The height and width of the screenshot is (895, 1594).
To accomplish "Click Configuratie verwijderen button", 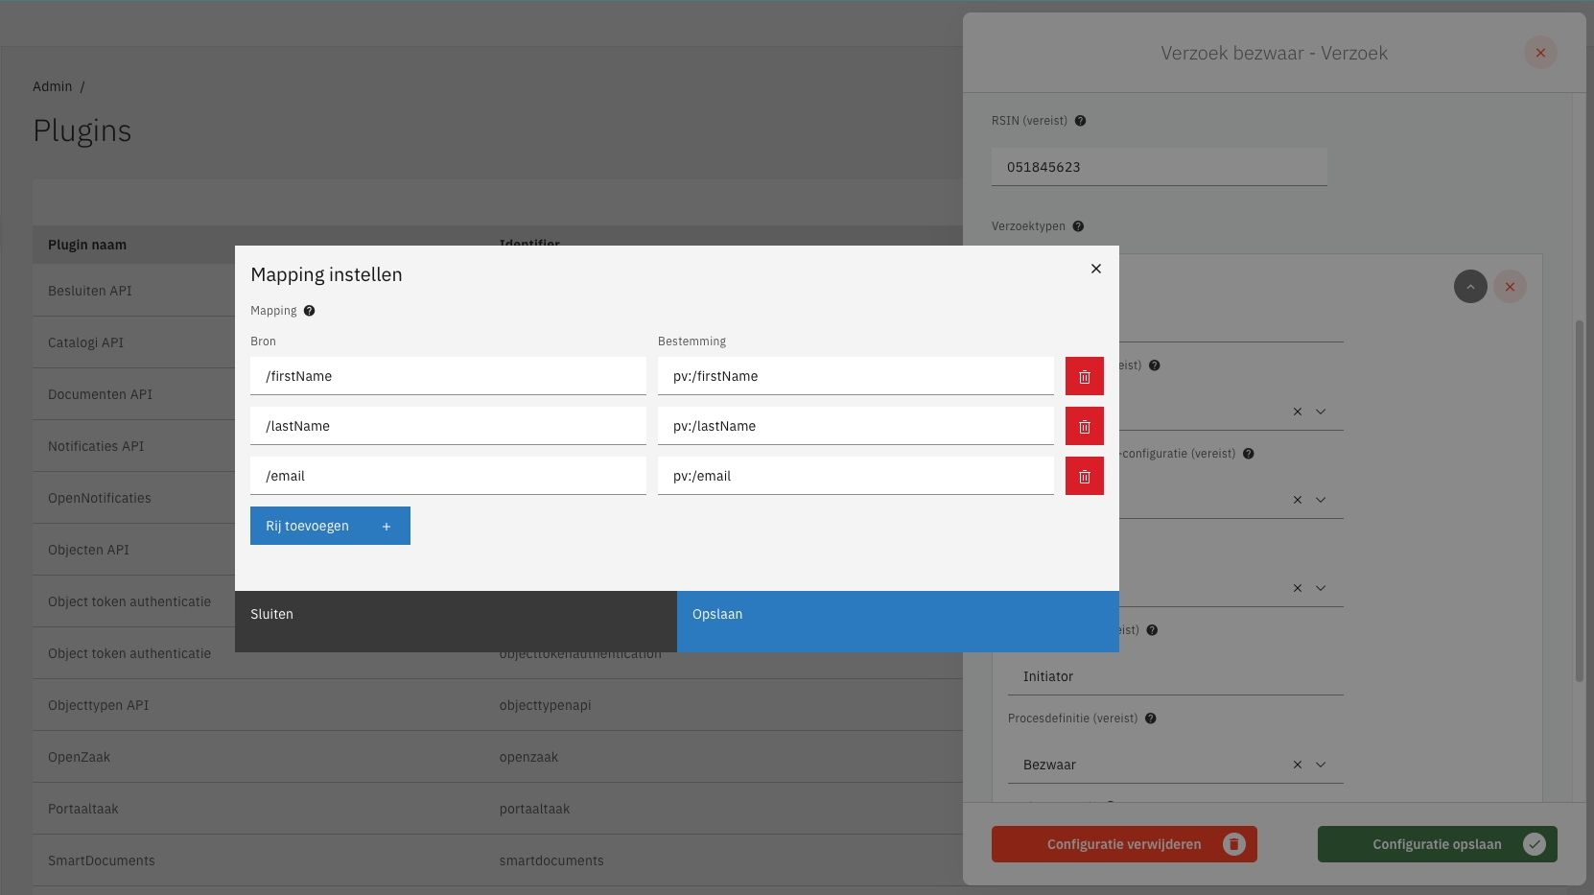I will coord(1123,844).
